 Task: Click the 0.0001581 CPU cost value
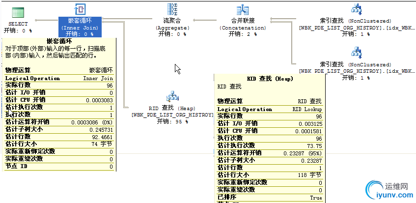coord(309,131)
